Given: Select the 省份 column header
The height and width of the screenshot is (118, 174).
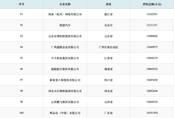Looking at the screenshot, I should [109, 4].
